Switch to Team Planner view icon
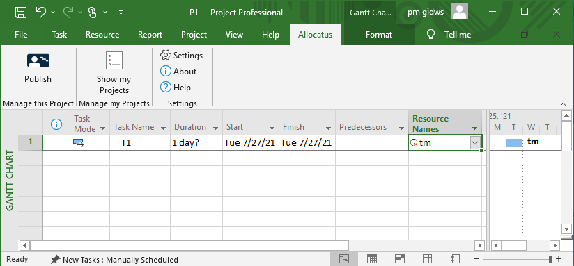Screen dimensions: 574x266 tap(400, 259)
